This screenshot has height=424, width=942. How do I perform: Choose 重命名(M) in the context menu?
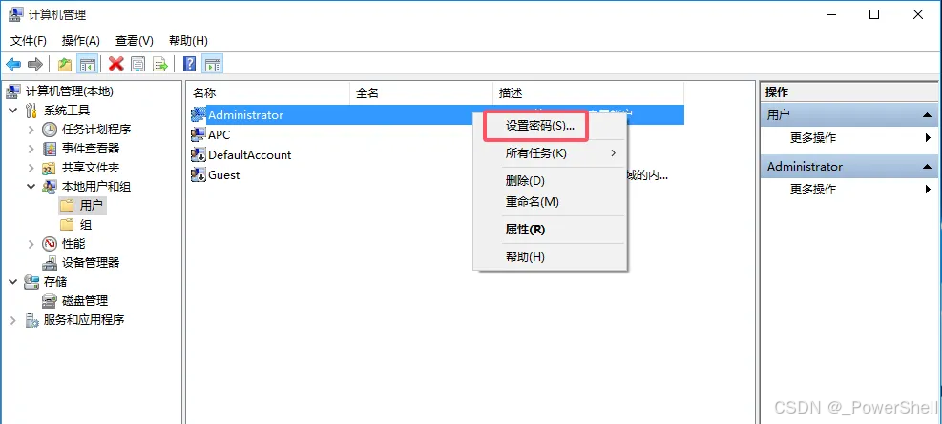[551, 201]
